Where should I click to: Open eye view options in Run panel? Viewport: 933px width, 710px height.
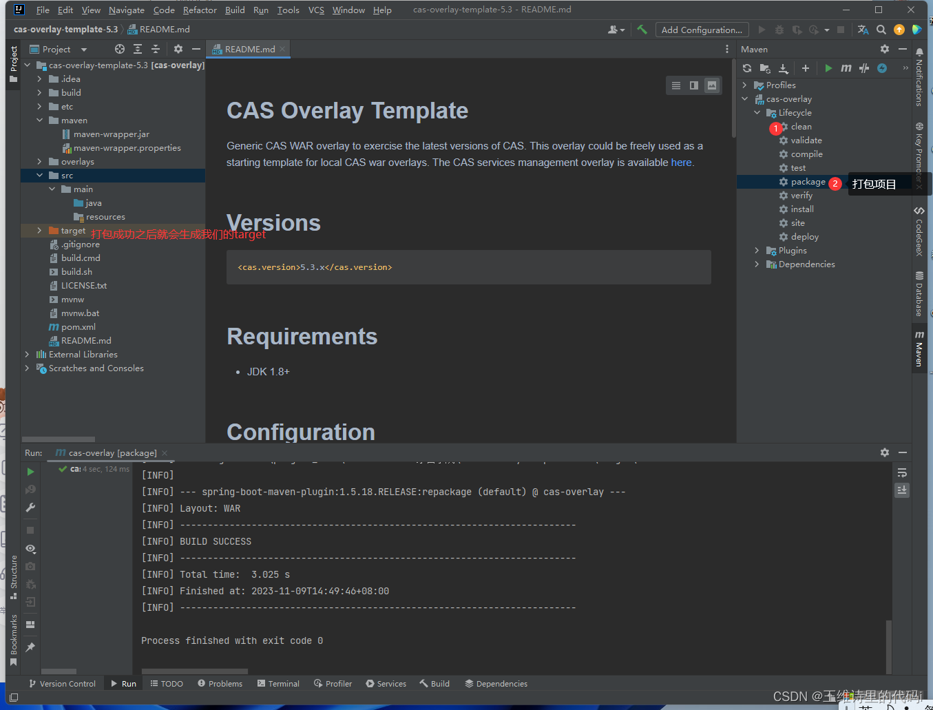click(x=30, y=549)
